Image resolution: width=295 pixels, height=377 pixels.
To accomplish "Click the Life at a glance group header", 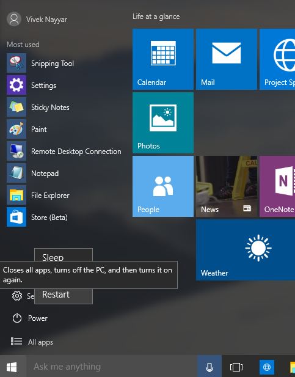I will coord(156,16).
